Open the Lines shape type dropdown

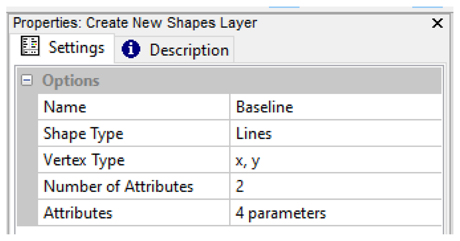[x=335, y=134]
